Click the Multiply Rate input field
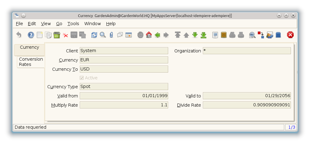The height and width of the screenshot is (144, 310). pyautogui.click(x=124, y=105)
